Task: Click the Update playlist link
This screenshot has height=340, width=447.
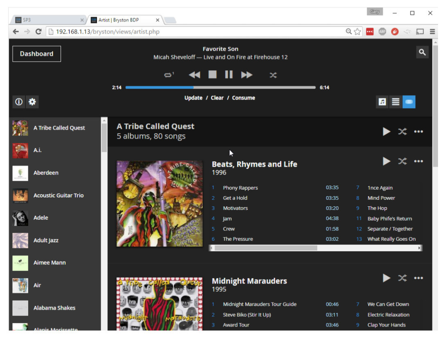Action: tap(193, 98)
